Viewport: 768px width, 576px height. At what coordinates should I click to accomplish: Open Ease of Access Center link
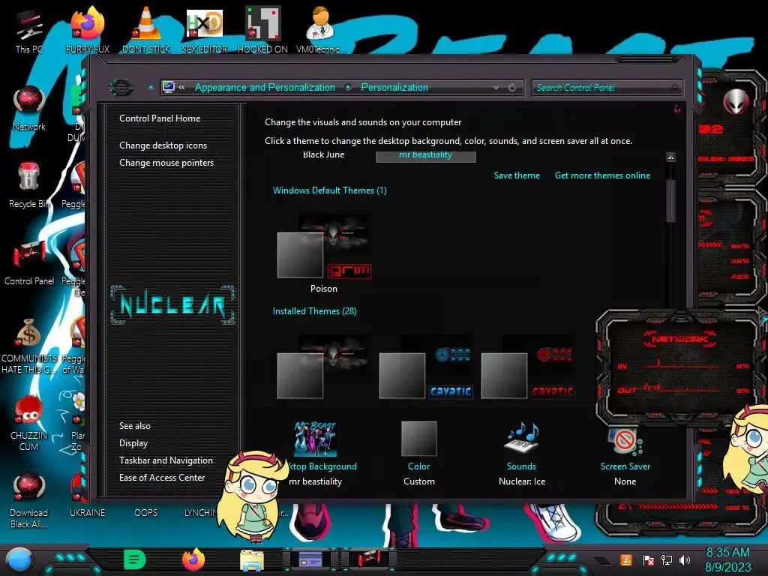tap(162, 478)
